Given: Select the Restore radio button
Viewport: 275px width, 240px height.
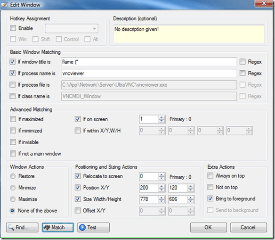Looking at the screenshot, I should pos(13,176).
